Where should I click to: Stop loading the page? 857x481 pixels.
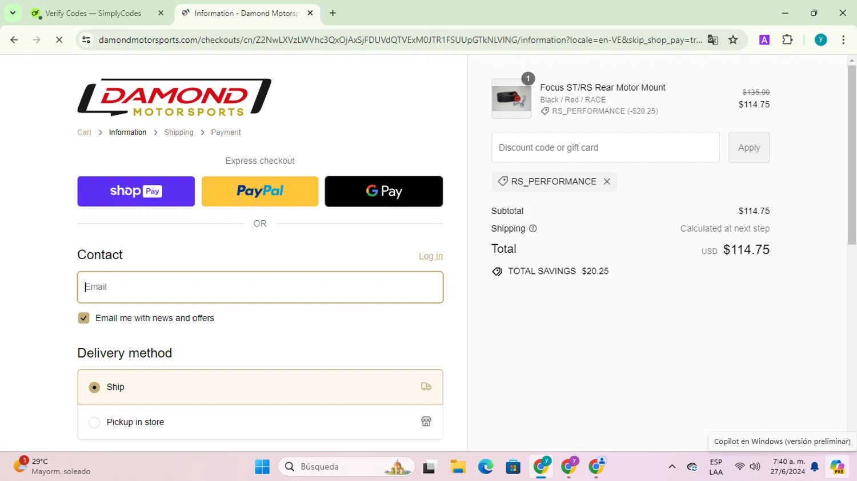(59, 40)
